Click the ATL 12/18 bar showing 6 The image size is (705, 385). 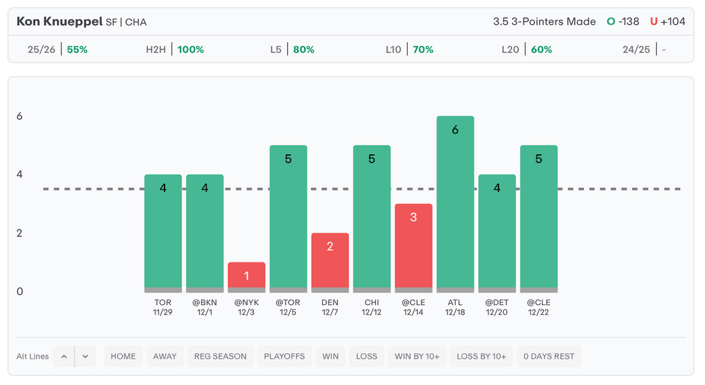coord(455,203)
